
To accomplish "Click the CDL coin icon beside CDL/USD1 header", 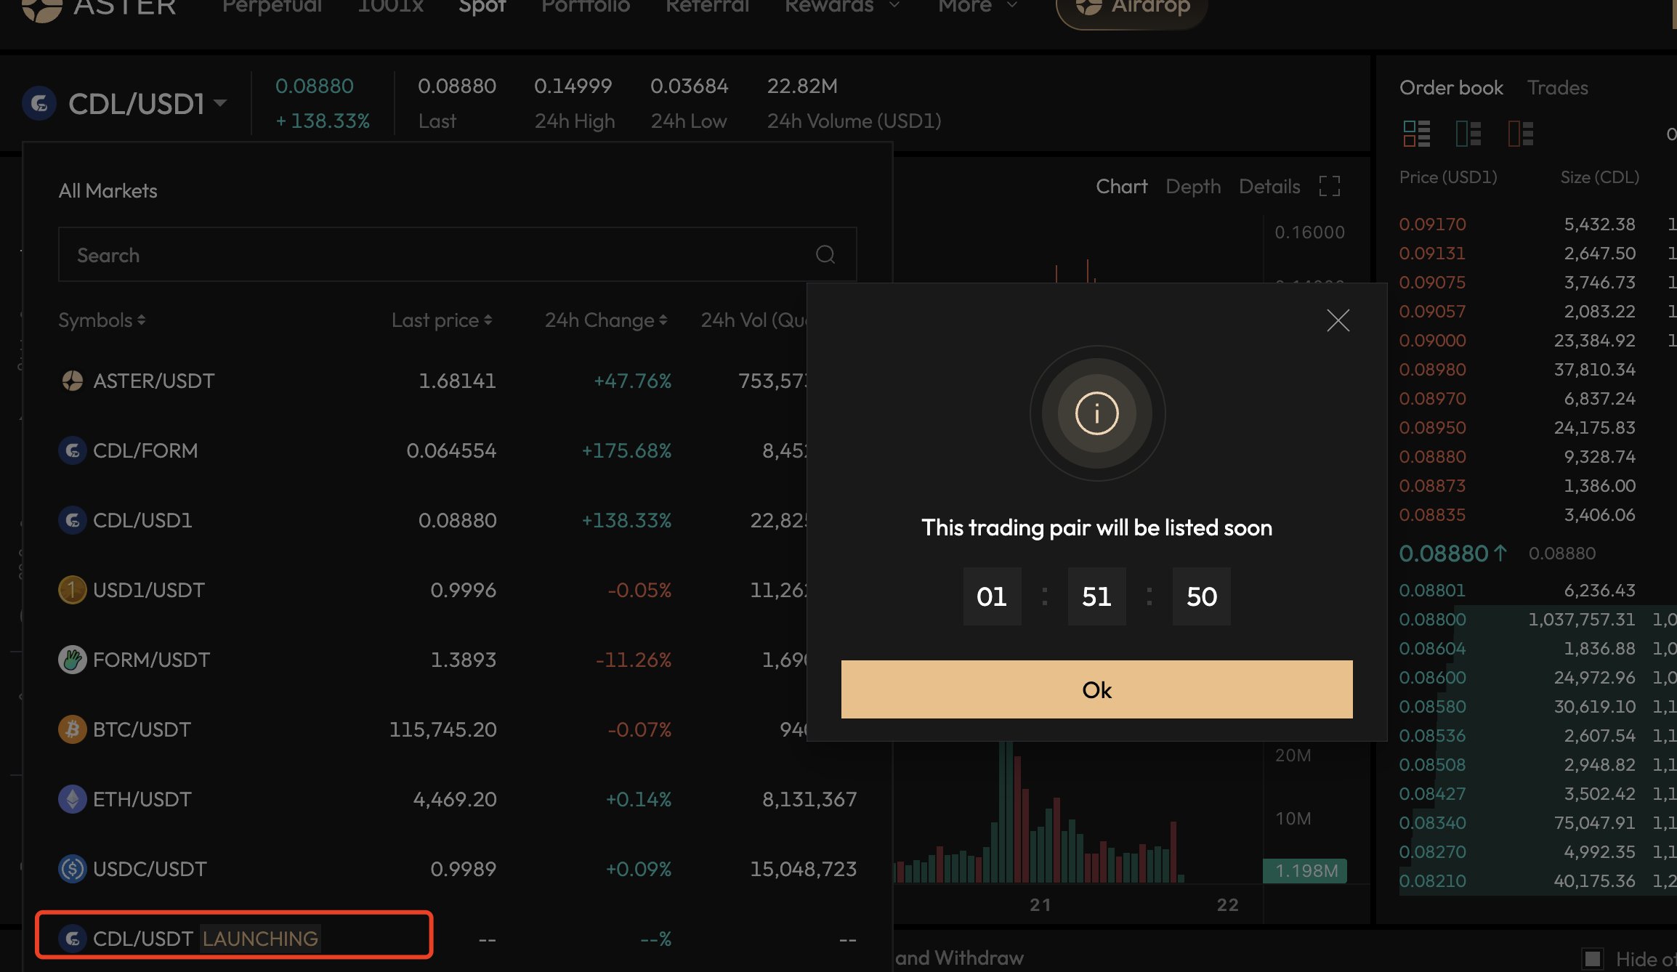I will [x=40, y=104].
